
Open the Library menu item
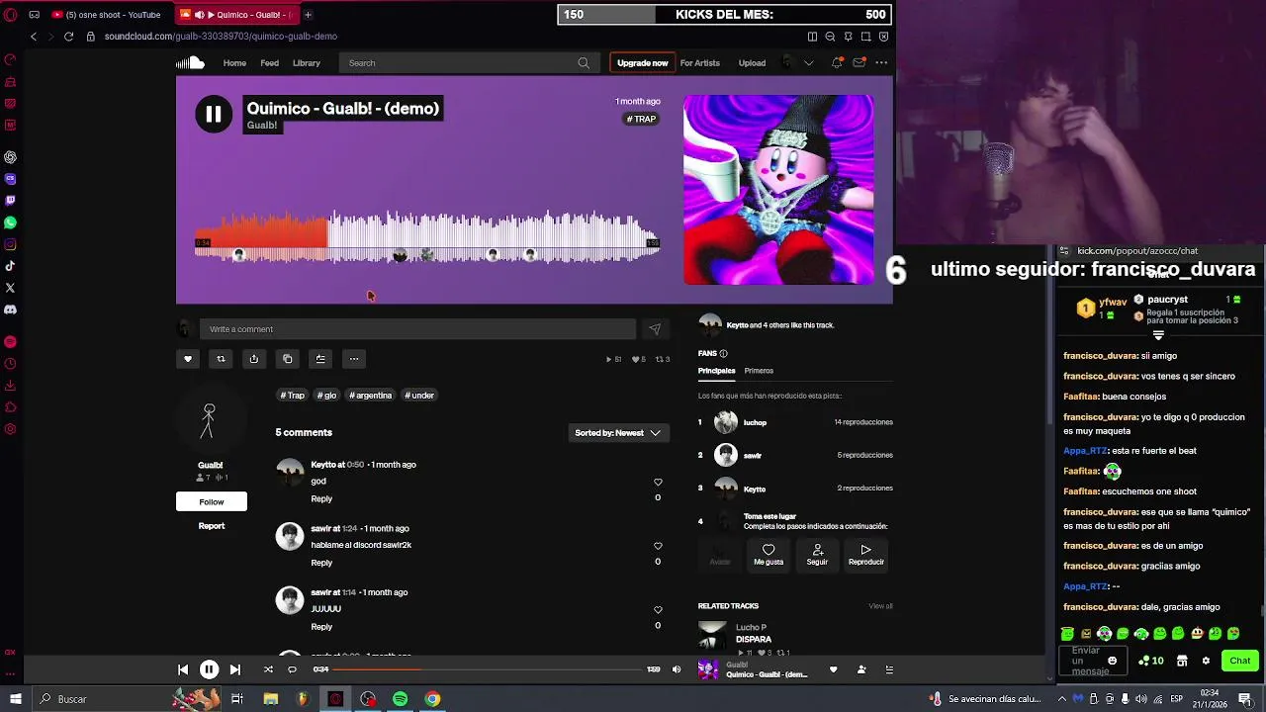306,63
